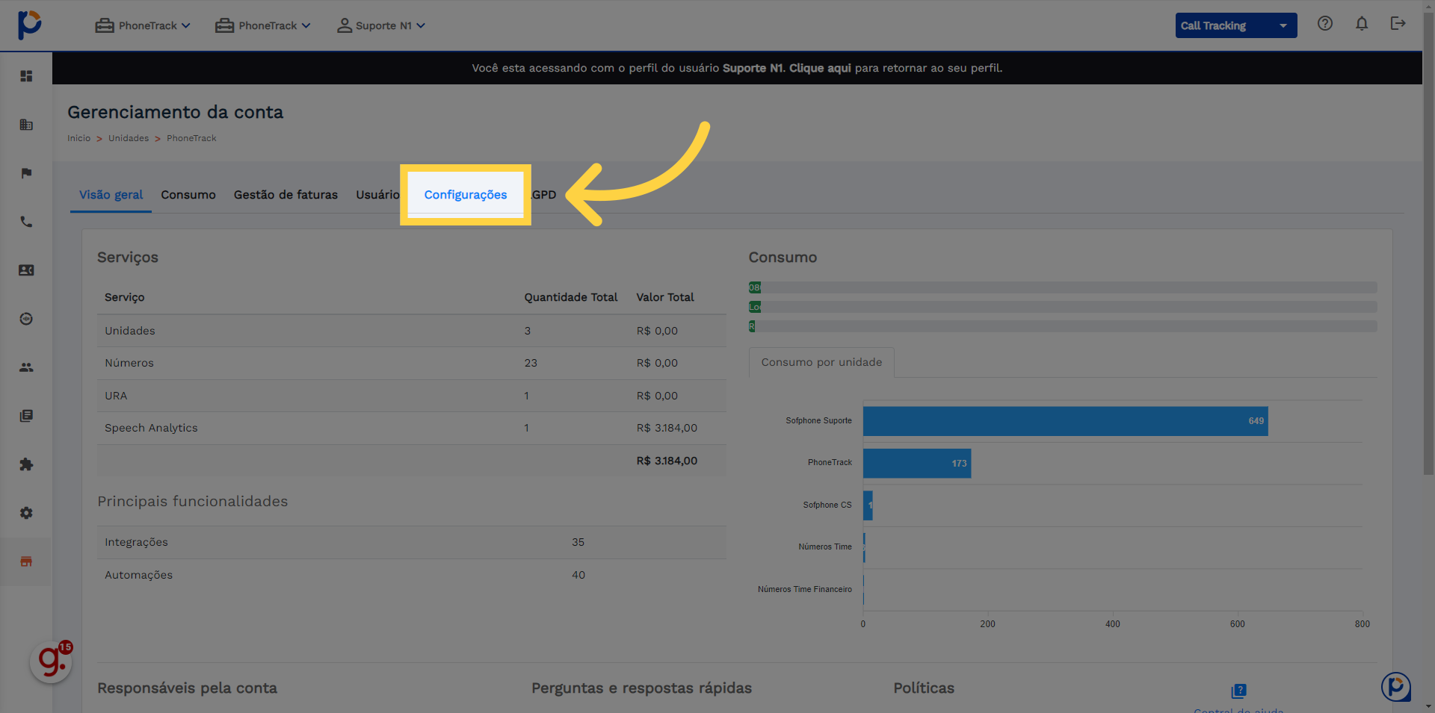The image size is (1435, 713).
Task: Click the PhoneTrack breadcrumb link
Action: (x=191, y=138)
